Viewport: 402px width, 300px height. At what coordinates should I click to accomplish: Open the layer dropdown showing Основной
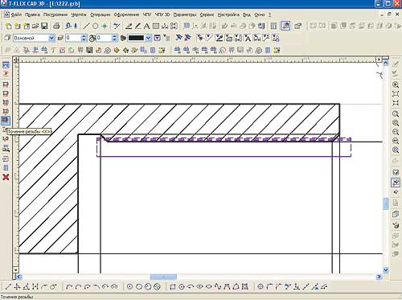(x=51, y=38)
